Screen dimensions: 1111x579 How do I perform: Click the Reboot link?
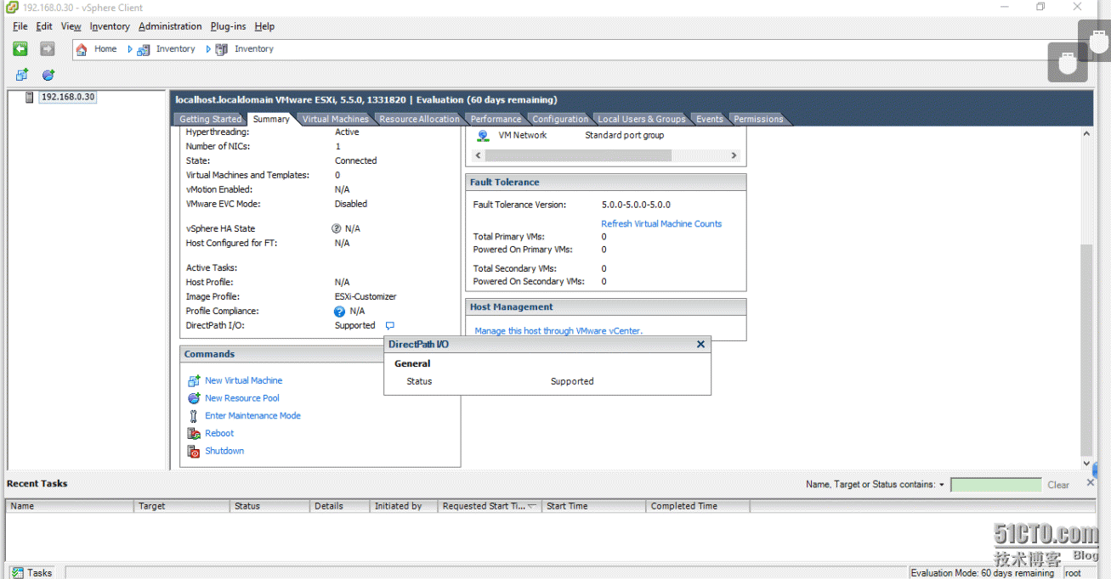click(219, 433)
